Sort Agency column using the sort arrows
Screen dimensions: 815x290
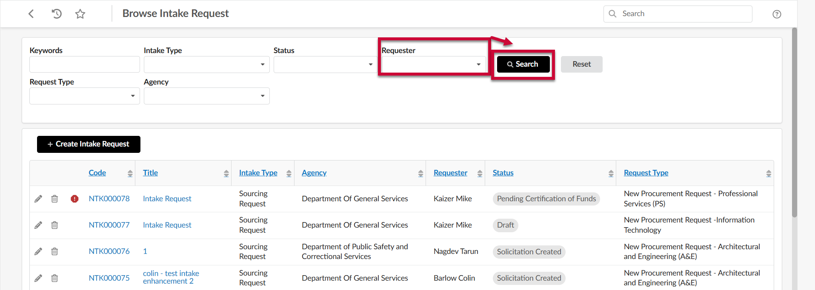point(420,173)
